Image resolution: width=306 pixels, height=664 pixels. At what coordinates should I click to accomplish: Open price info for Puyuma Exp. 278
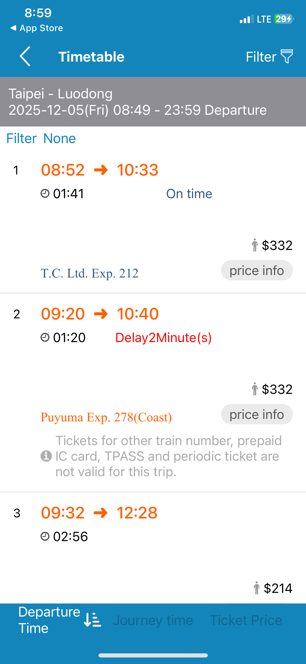point(257,414)
